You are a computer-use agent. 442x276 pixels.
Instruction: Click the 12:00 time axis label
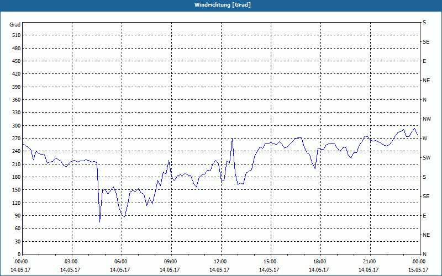pos(220,262)
